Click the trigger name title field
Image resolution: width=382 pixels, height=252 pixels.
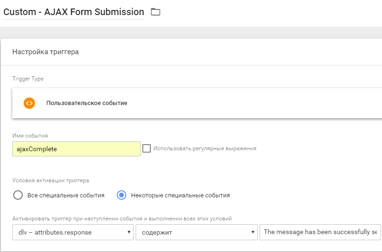click(74, 12)
